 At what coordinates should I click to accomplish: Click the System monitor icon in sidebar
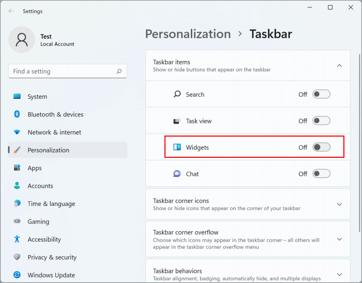click(17, 97)
